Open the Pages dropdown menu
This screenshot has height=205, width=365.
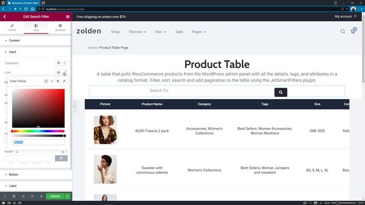199,32
